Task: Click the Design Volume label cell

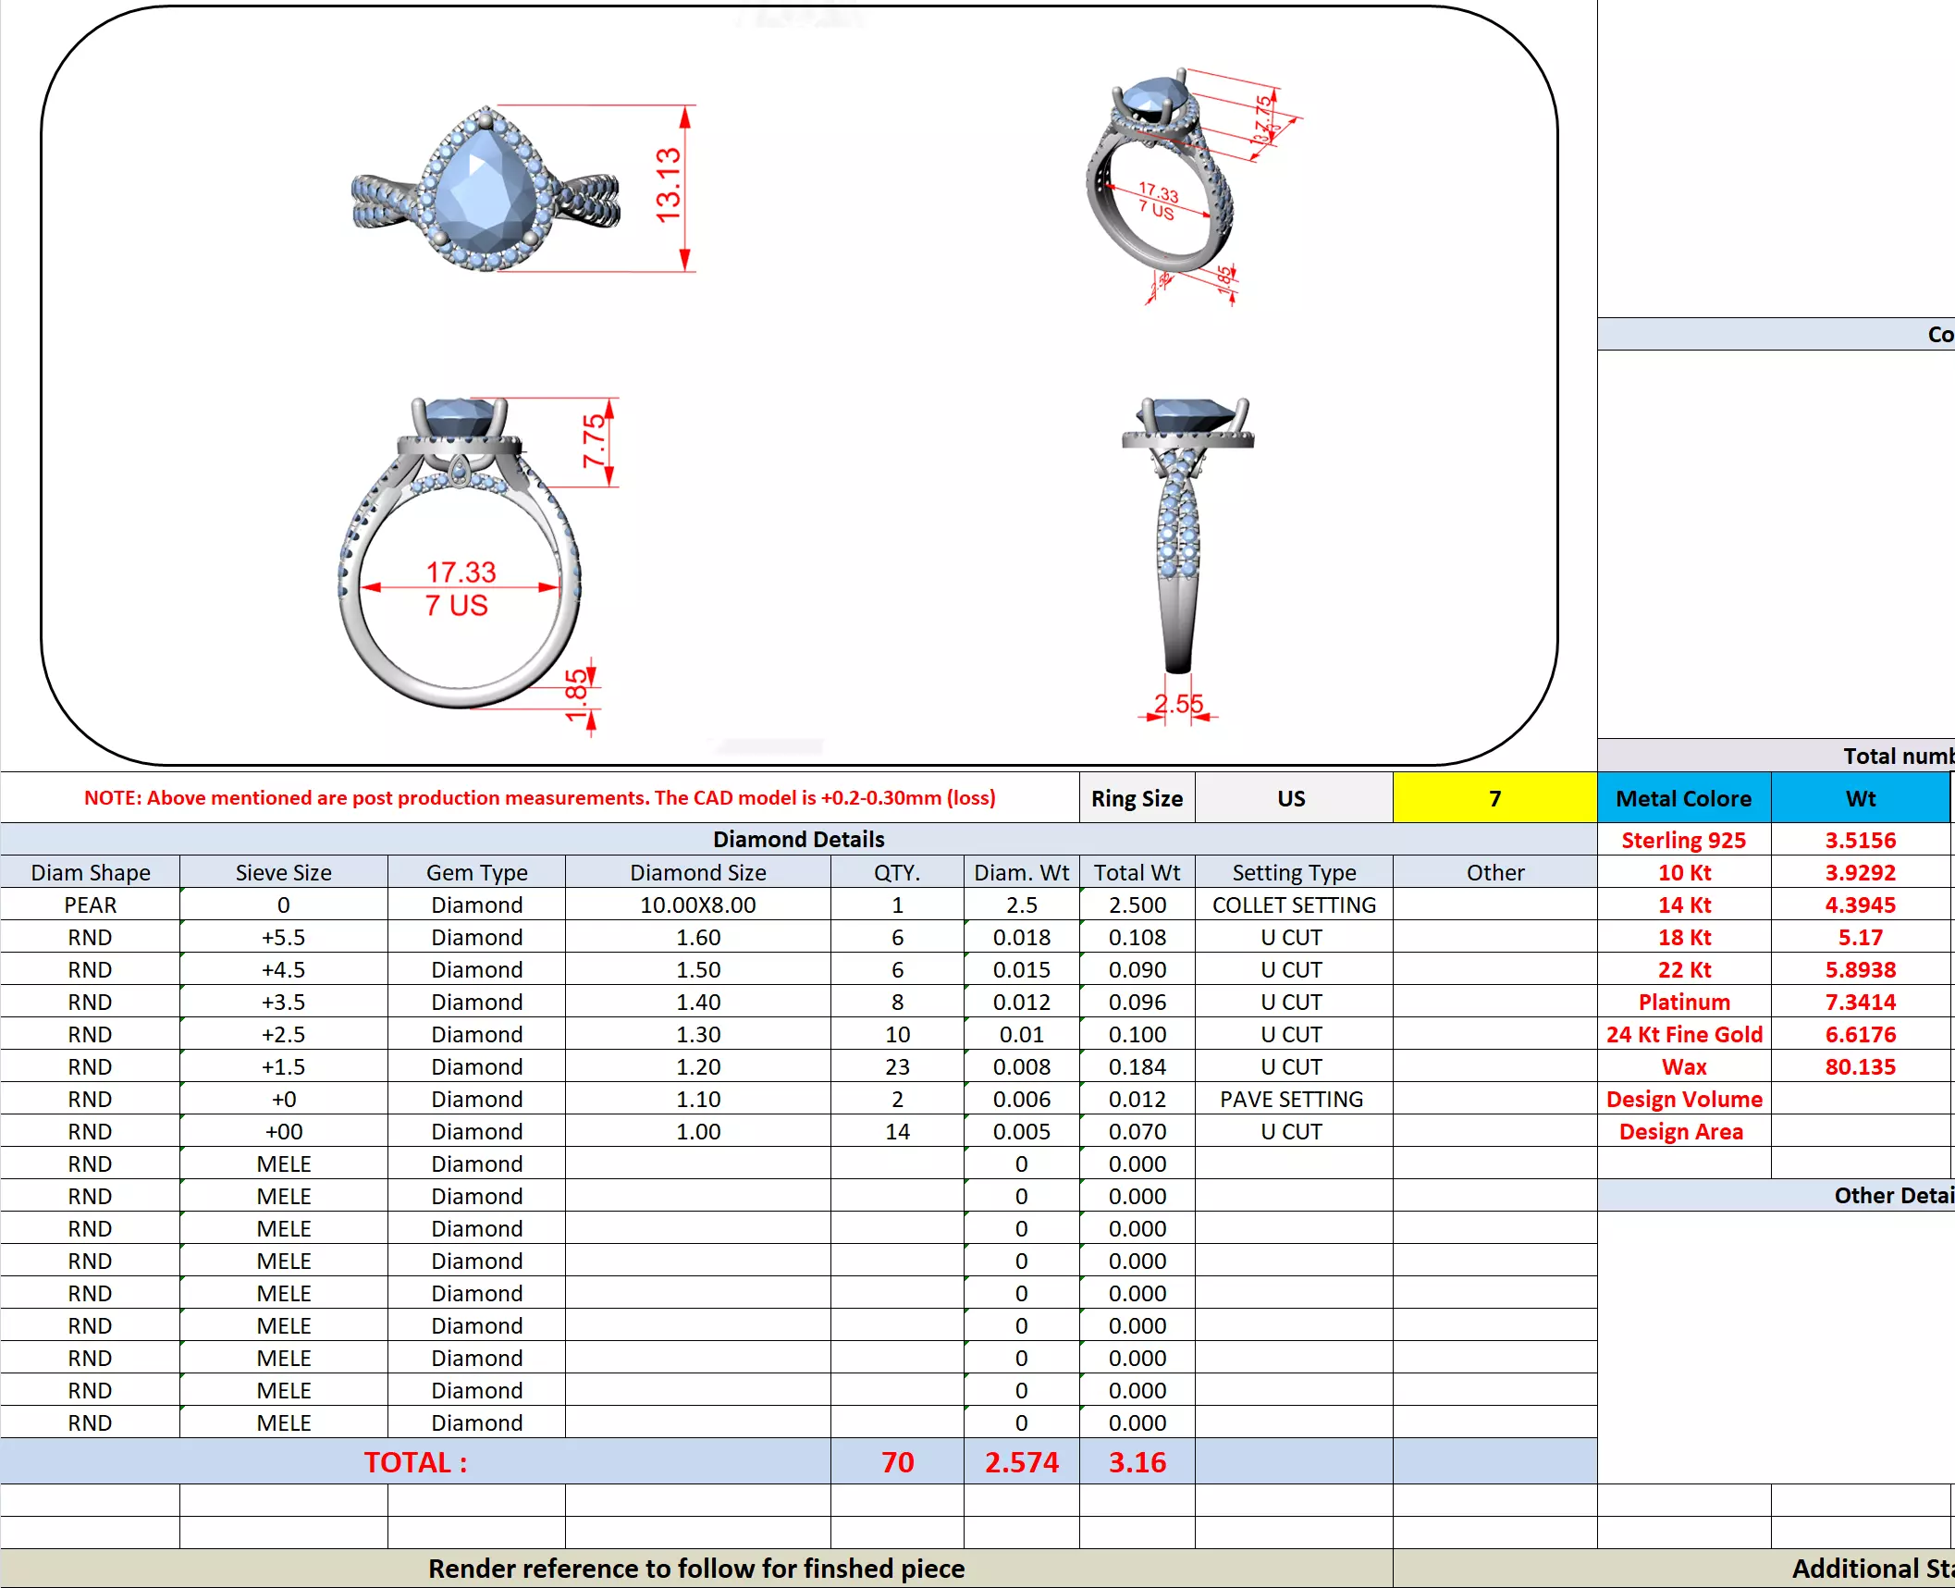Action: (x=1683, y=1099)
